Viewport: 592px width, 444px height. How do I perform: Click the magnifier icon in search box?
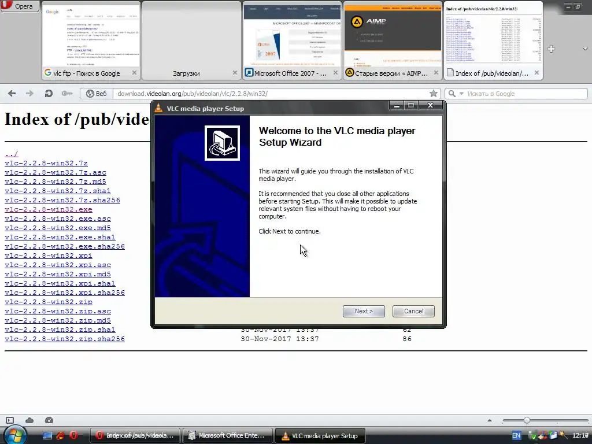pos(452,94)
